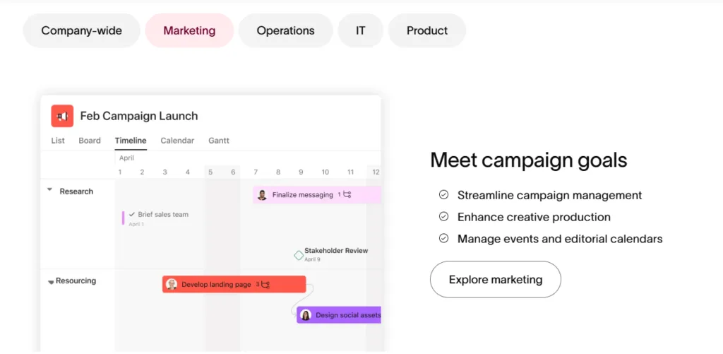This screenshot has width=723, height=354.
Task: Click the April 9 date under Stakeholder Review
Action: click(312, 259)
